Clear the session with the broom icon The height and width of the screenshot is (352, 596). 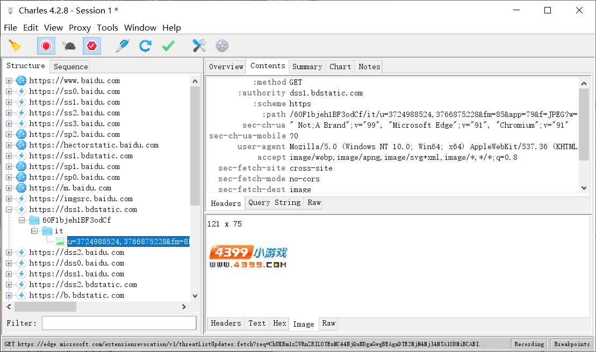point(15,46)
